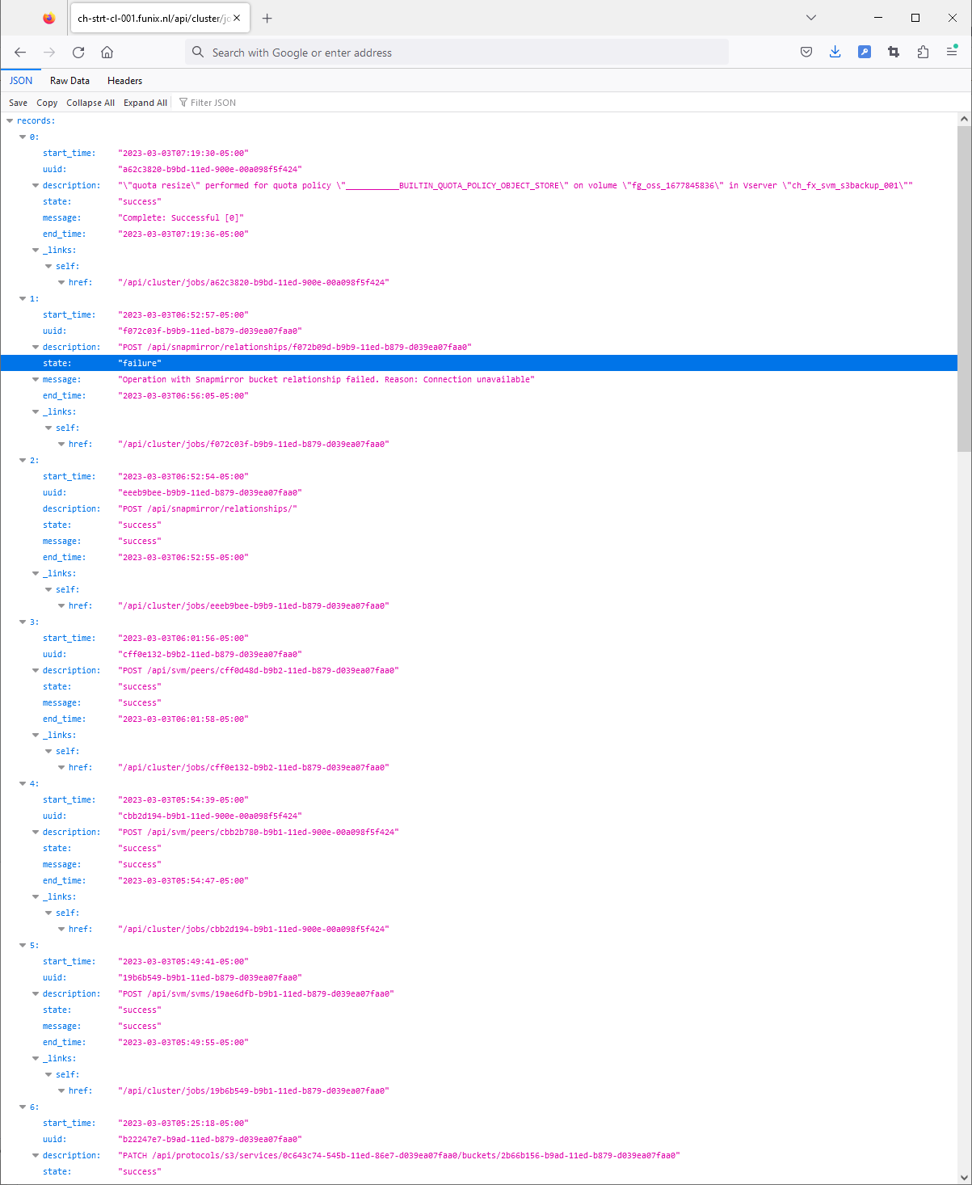Collapse record 5 node
Image resolution: width=972 pixels, height=1185 pixels.
[x=23, y=945]
